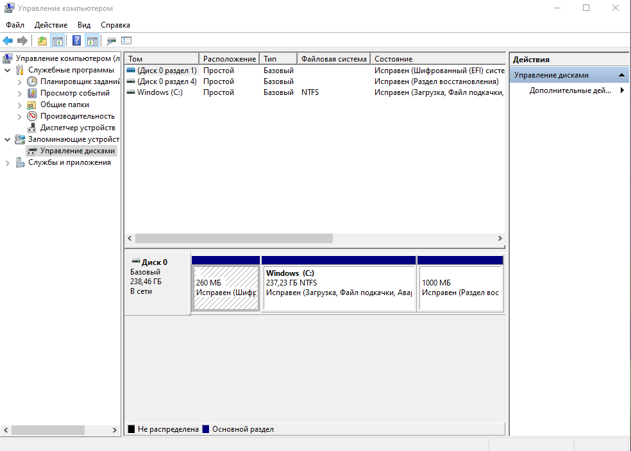
Task: Click the checklist Settings toolbar icon
Action: pyautogui.click(x=126, y=40)
